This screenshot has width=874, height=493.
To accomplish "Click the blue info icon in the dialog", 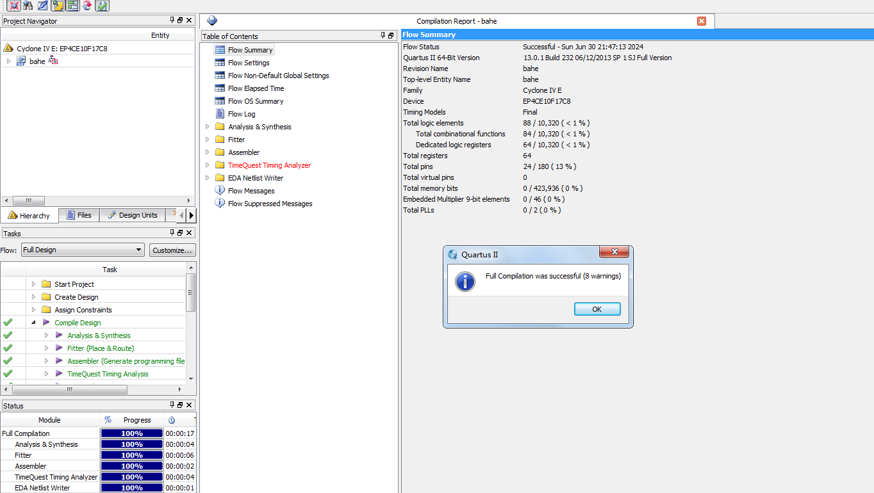I will [x=465, y=281].
